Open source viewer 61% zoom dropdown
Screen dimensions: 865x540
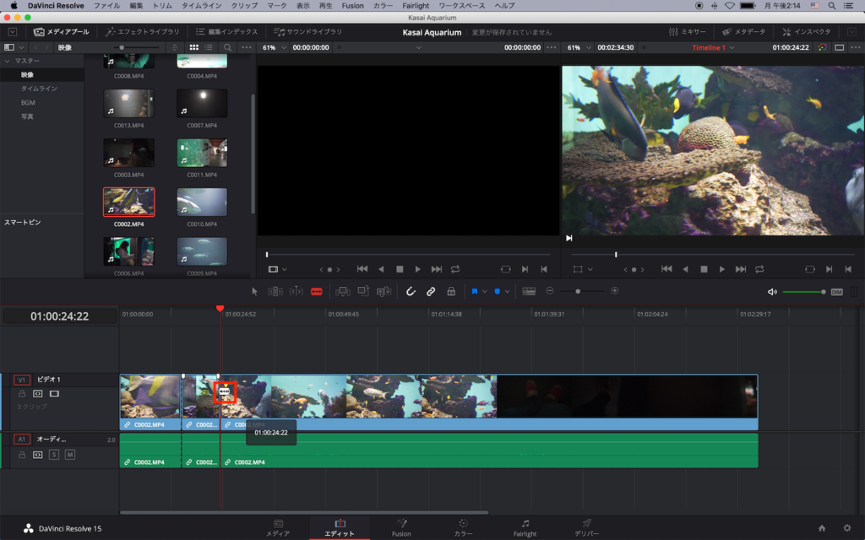coord(273,47)
